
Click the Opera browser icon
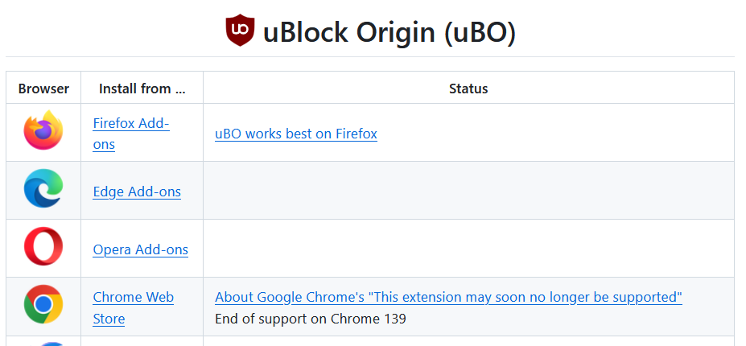43,248
